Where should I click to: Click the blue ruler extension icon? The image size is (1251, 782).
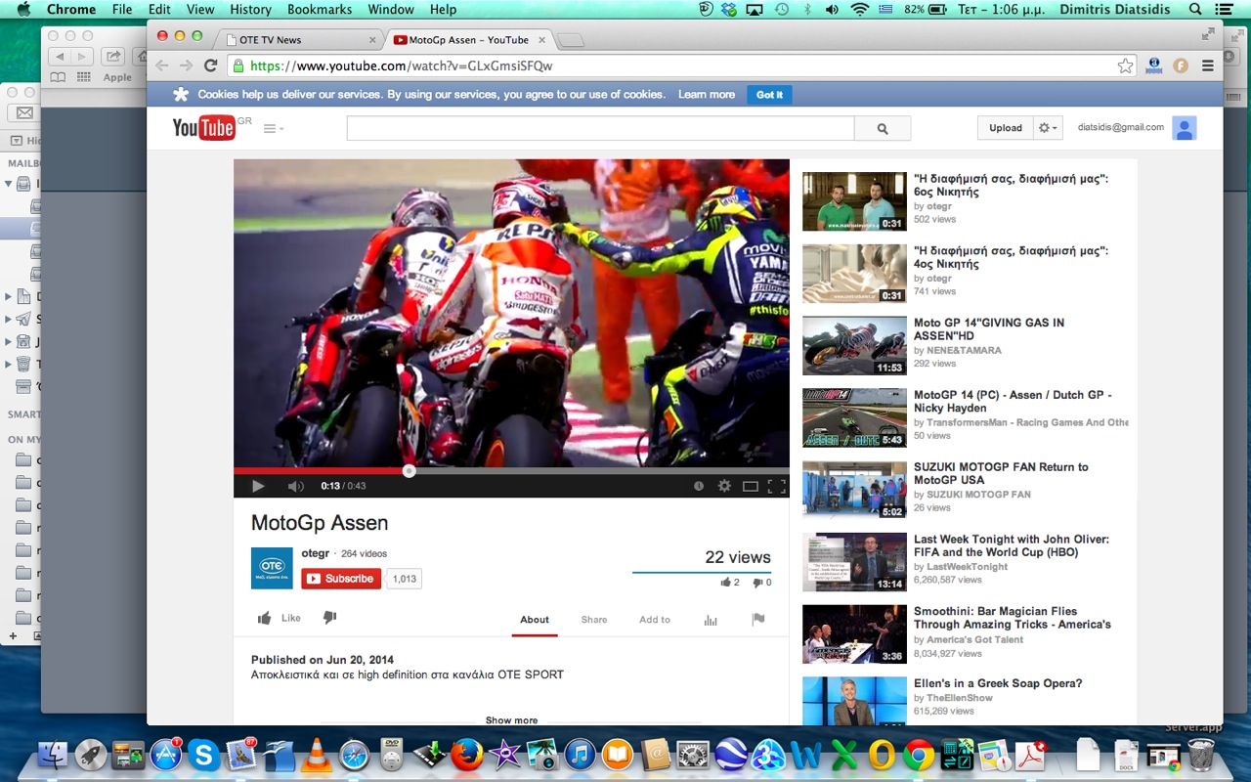click(1153, 65)
